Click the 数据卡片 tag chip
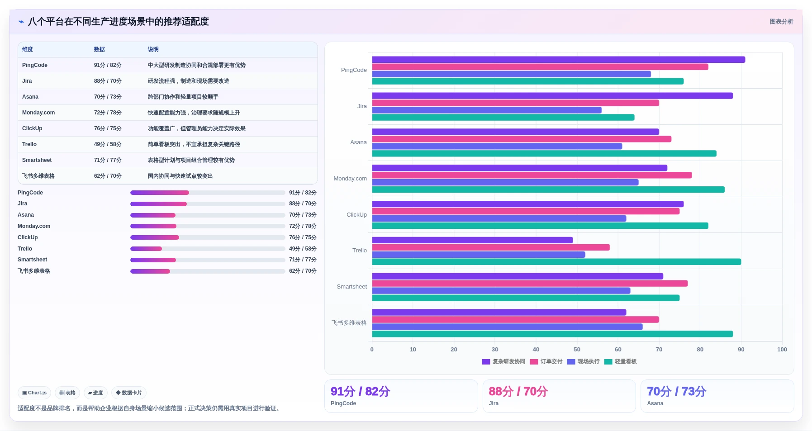 129,393
